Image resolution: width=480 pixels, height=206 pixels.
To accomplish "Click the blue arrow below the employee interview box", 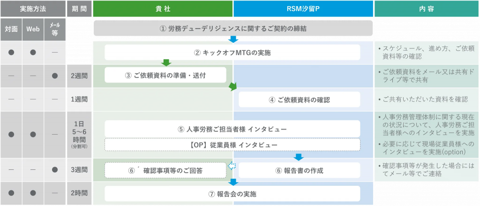I will pyautogui.click(x=299, y=157).
